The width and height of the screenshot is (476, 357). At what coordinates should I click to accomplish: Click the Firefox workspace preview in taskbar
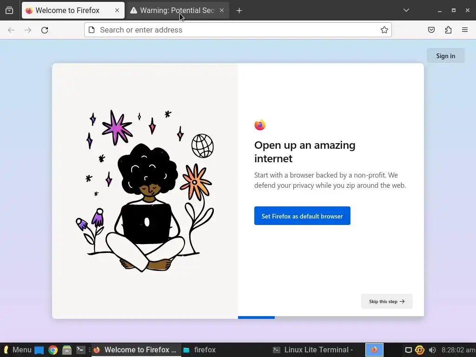tap(374, 350)
